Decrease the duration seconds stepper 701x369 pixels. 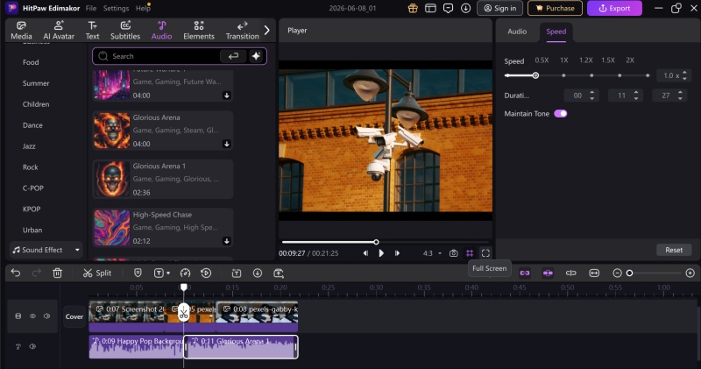(x=680, y=98)
